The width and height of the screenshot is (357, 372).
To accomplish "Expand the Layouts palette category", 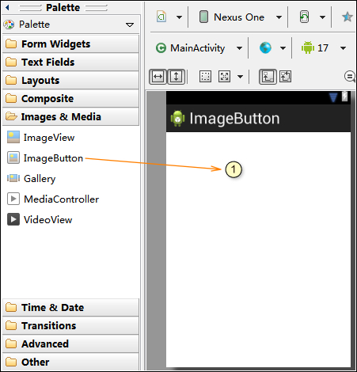I will click(x=70, y=80).
